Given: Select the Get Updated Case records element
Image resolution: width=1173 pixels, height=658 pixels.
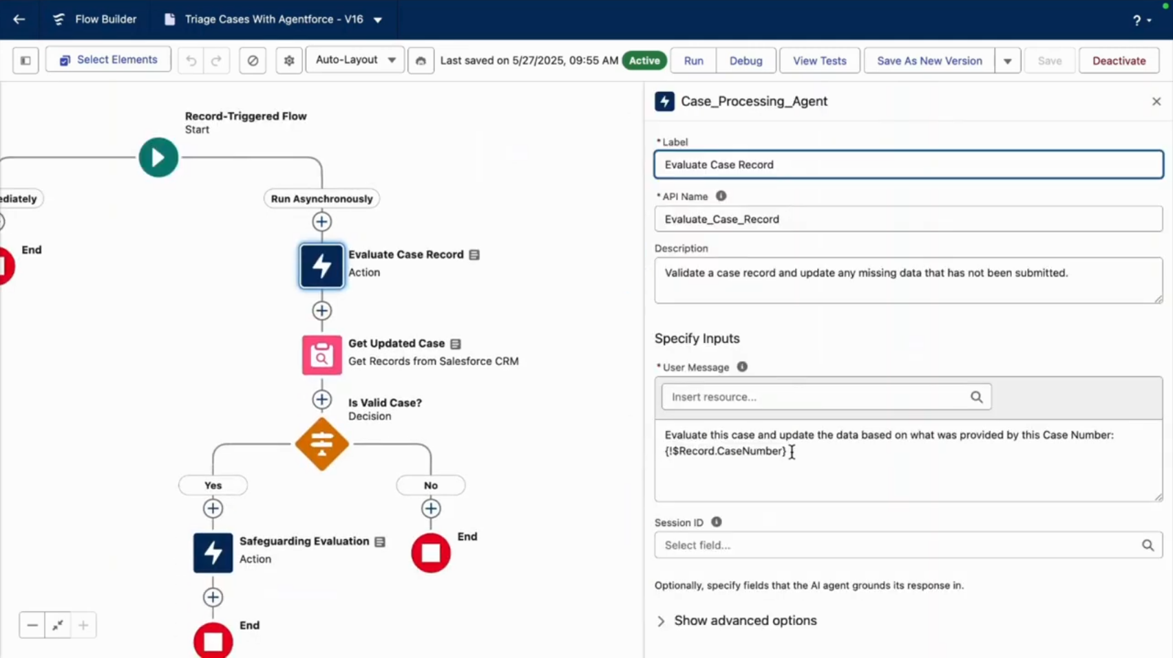Looking at the screenshot, I should click(321, 355).
